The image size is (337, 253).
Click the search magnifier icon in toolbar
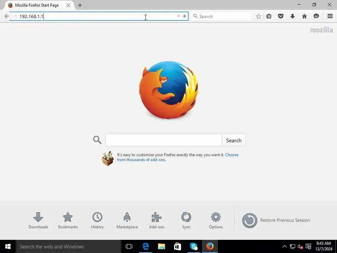pos(195,16)
